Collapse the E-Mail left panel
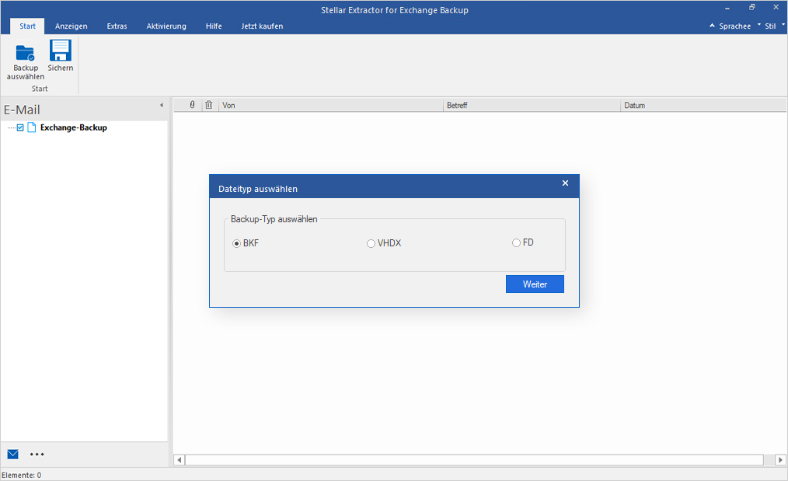The width and height of the screenshot is (788, 481). [x=162, y=104]
